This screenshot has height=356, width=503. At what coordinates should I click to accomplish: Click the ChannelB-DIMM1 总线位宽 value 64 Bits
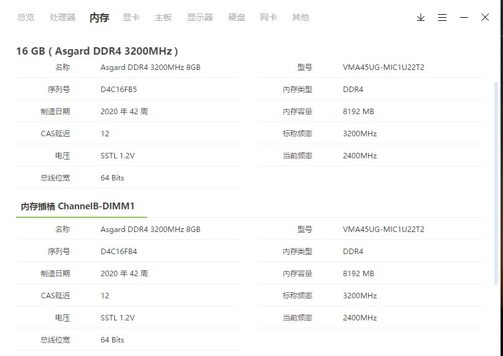pos(112,340)
